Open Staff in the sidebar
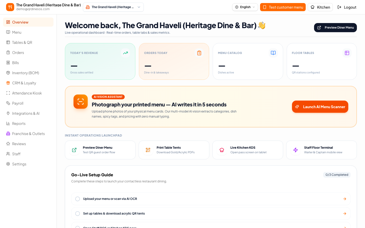 [28, 154]
